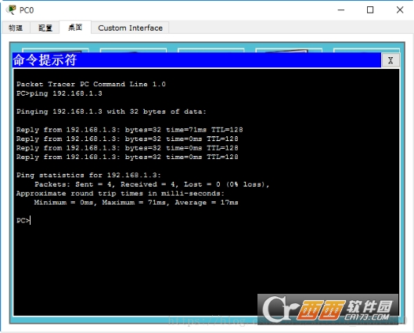Click the reply line with time=71ms
Viewport: 414px width, 333px height.
click(129, 129)
